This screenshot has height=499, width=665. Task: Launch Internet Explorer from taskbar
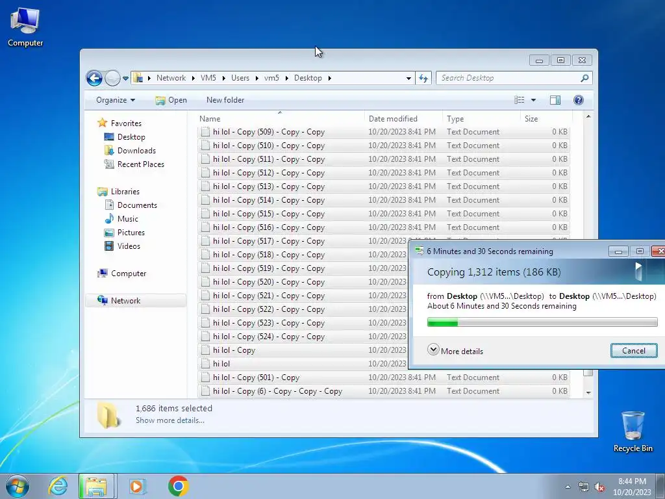[58, 486]
